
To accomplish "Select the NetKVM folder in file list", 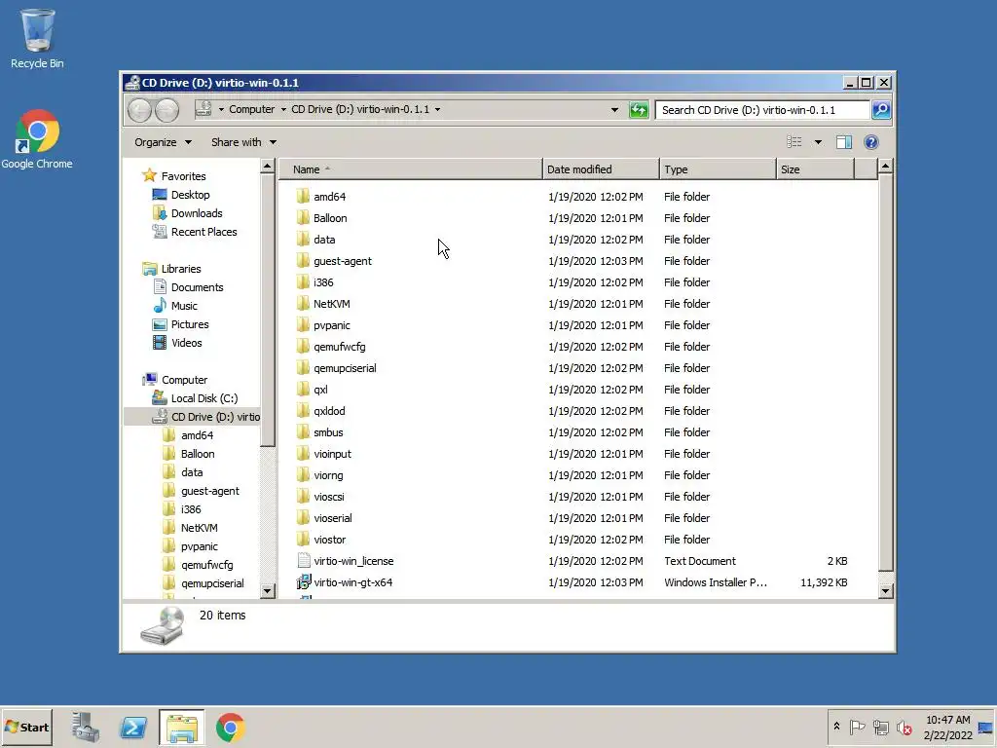I will click(x=331, y=304).
